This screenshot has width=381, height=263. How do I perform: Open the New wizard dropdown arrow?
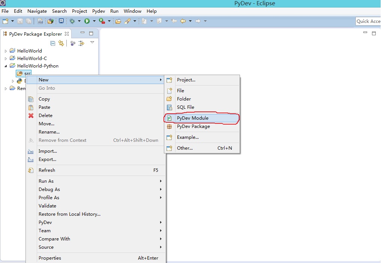click(12, 21)
